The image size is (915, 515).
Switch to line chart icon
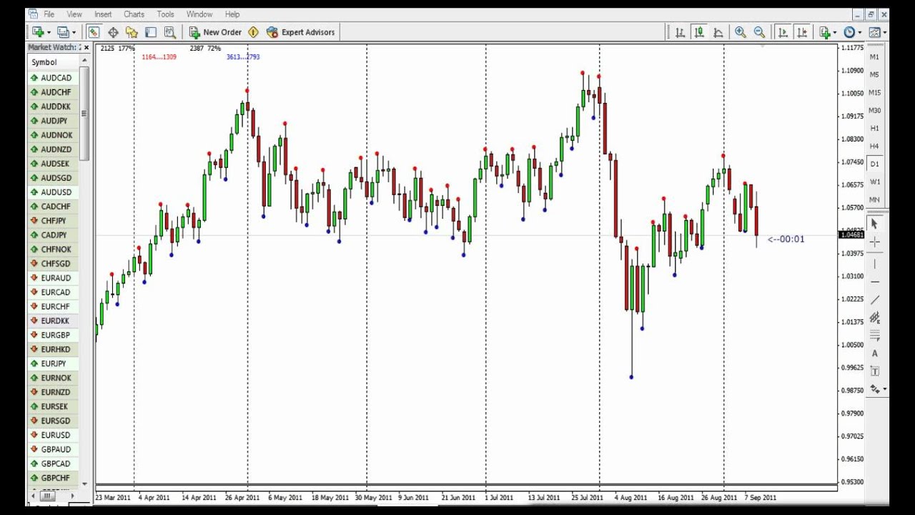[x=718, y=32]
